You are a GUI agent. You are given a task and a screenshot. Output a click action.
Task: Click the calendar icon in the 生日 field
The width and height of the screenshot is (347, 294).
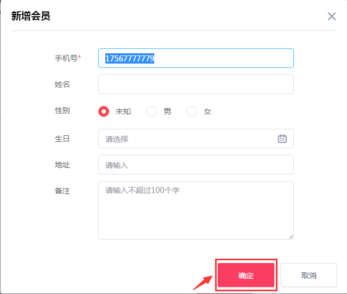pyautogui.click(x=282, y=139)
